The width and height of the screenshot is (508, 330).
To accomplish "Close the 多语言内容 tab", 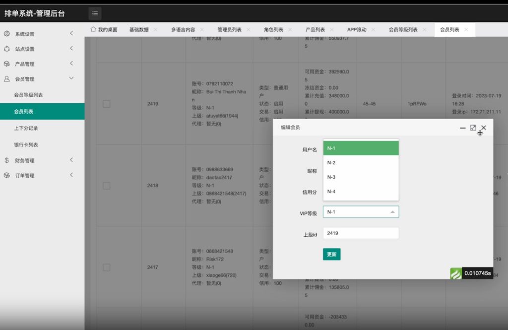I will [x=202, y=29].
